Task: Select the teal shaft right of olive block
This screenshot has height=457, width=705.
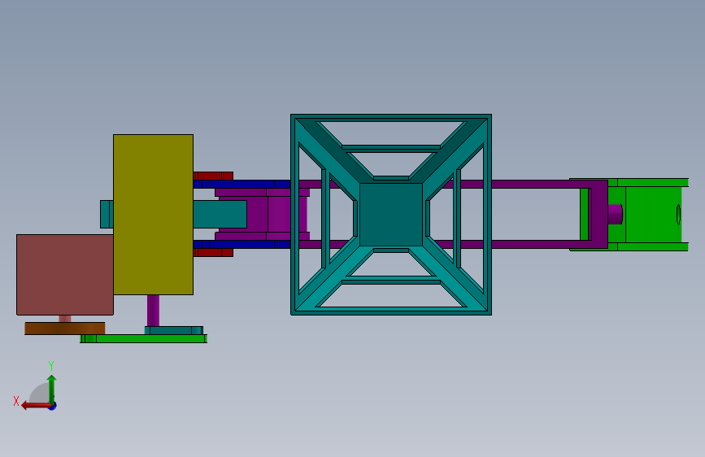Action: coord(220,214)
